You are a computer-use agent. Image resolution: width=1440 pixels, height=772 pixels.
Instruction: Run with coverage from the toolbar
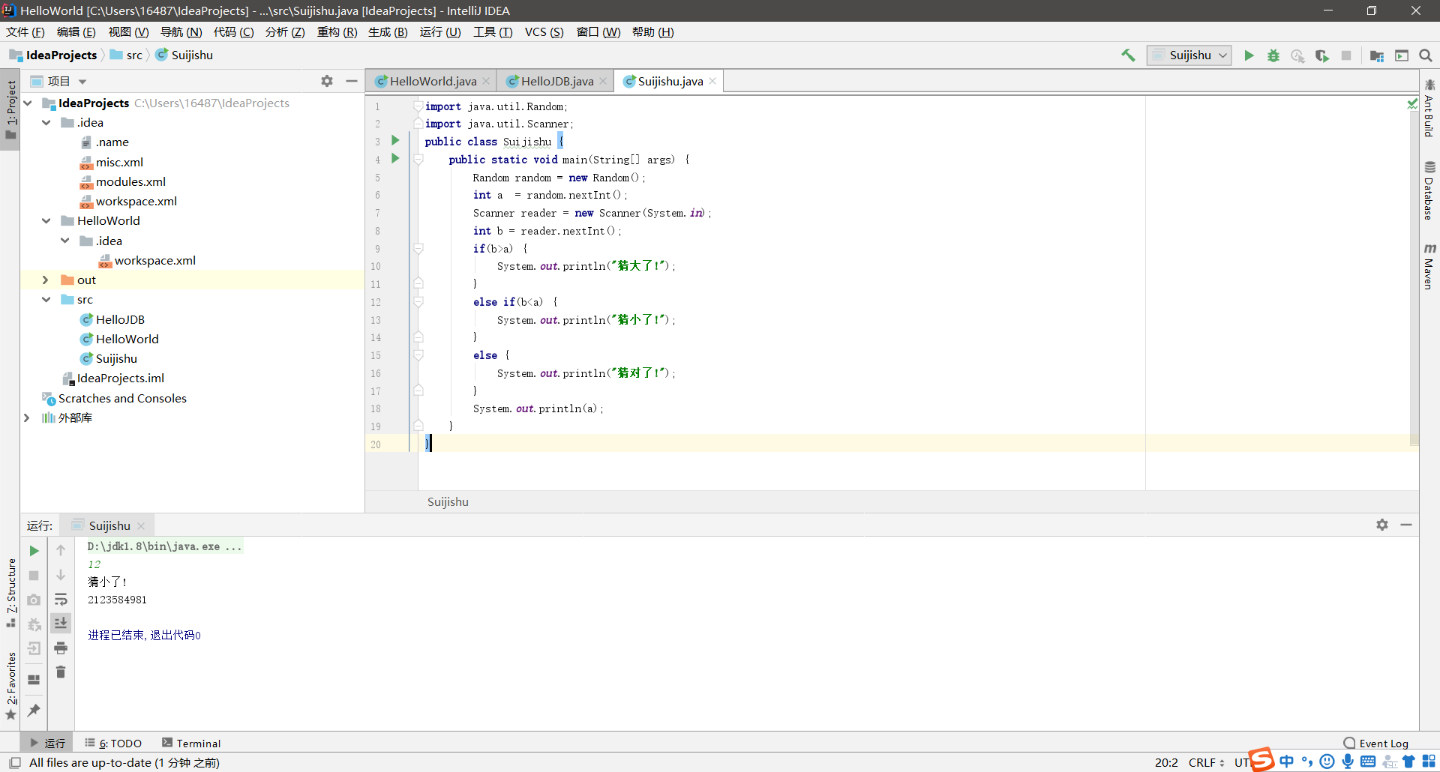[1322, 55]
